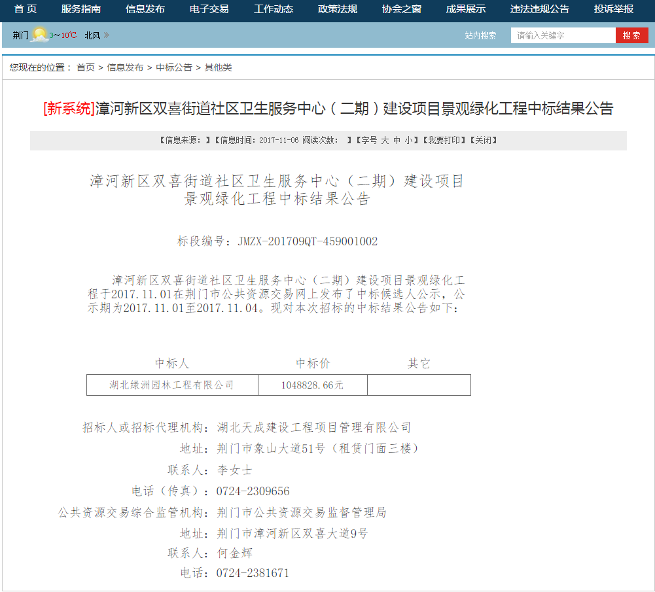Open the 首页 navigation menu
Image resolution: width=655 pixels, height=592 pixels.
24,10
